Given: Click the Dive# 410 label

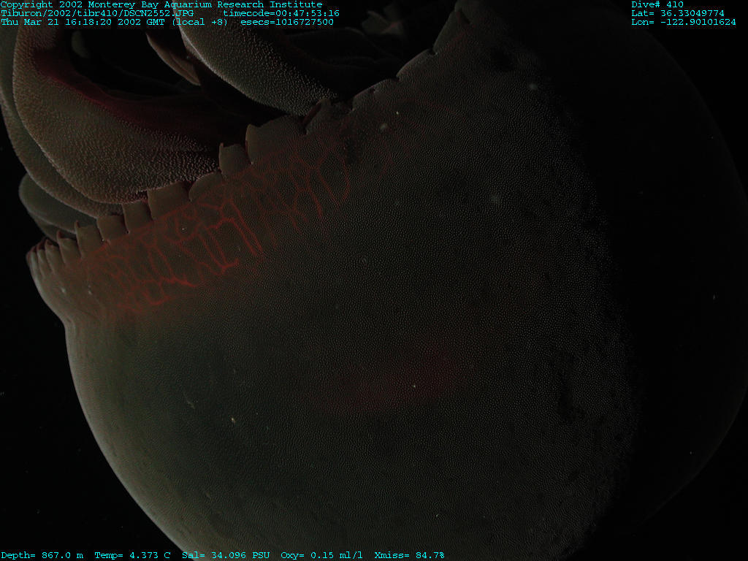Looking at the screenshot, I should [657, 5].
